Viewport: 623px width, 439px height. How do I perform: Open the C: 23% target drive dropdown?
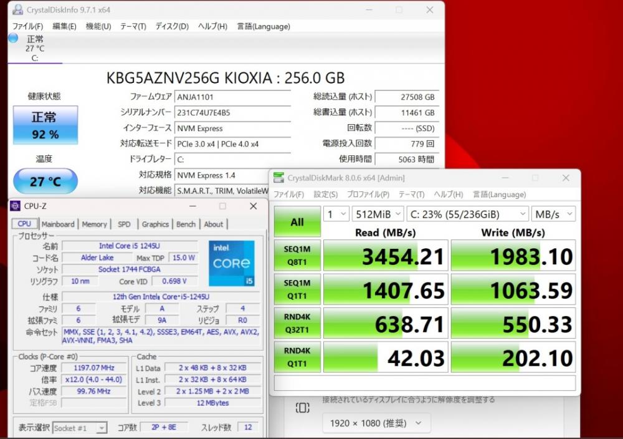468,214
